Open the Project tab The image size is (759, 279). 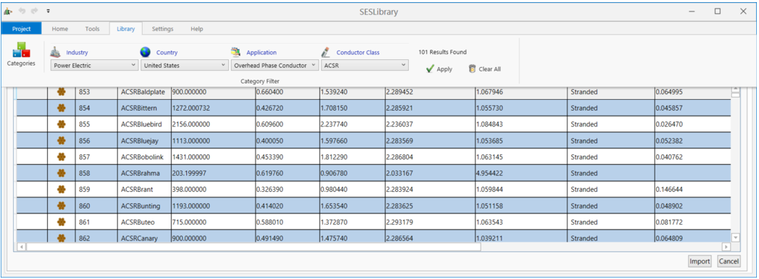(x=21, y=29)
